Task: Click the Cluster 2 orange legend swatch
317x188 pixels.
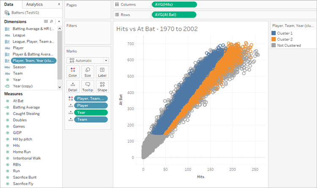Action: coord(273,39)
